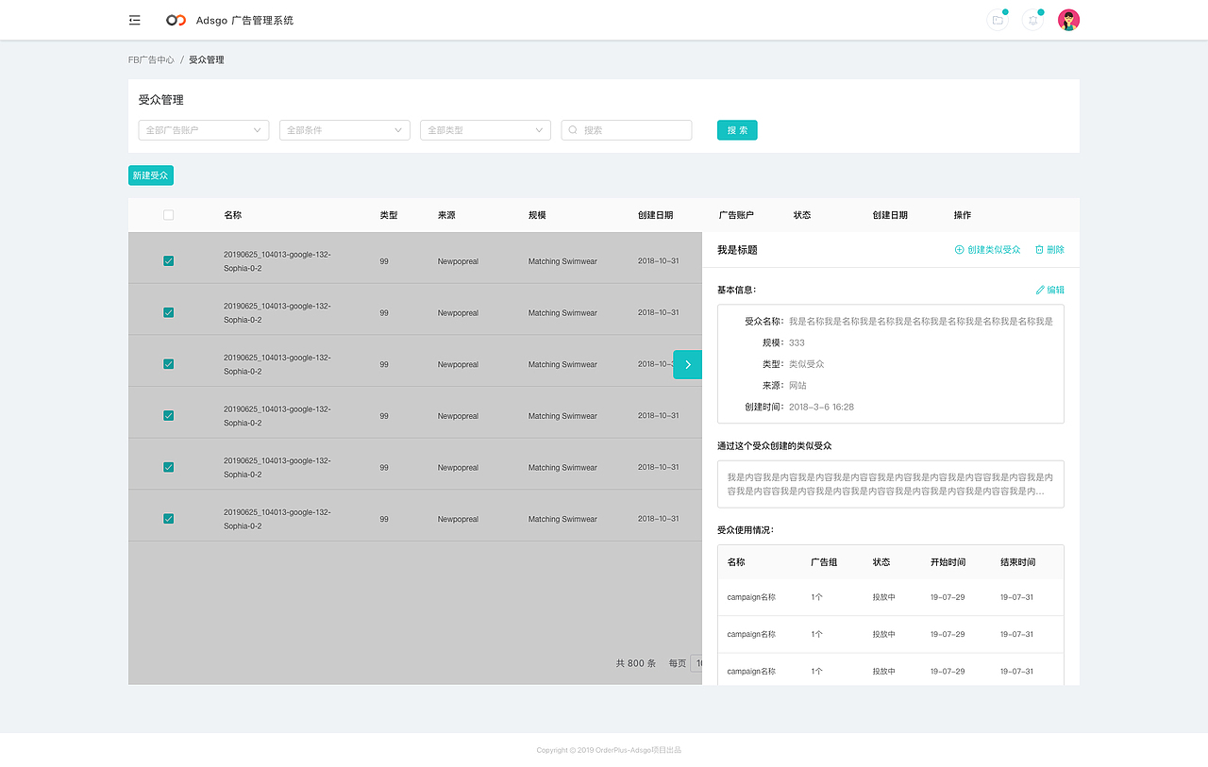Click the 编辑 pencil link beside 基本信息
This screenshot has height=767, width=1208.
(1050, 290)
